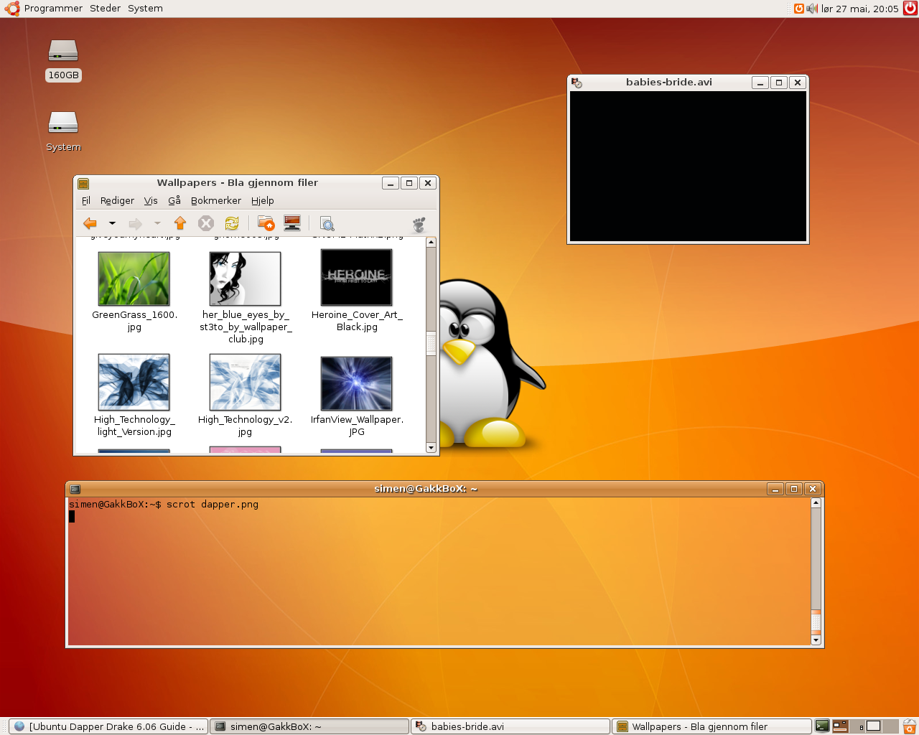
Task: Open the Rediger menu
Action: [117, 200]
